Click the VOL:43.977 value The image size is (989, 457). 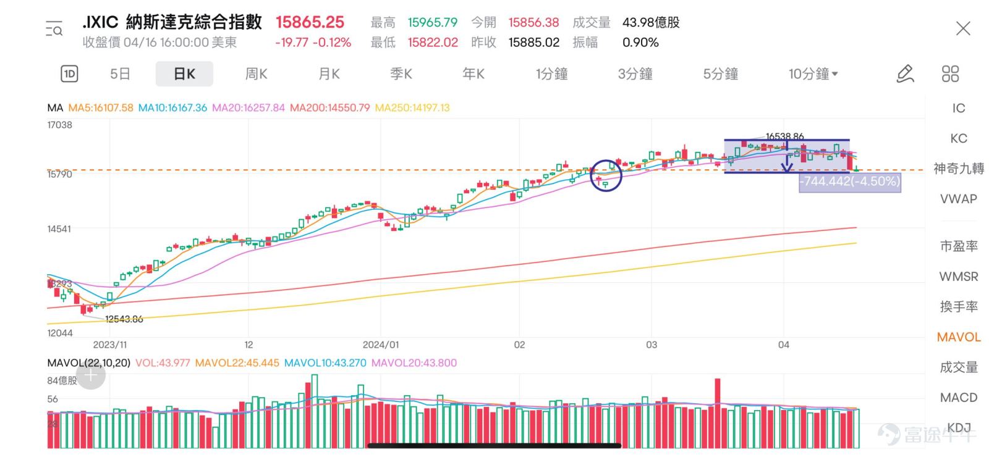coord(163,363)
